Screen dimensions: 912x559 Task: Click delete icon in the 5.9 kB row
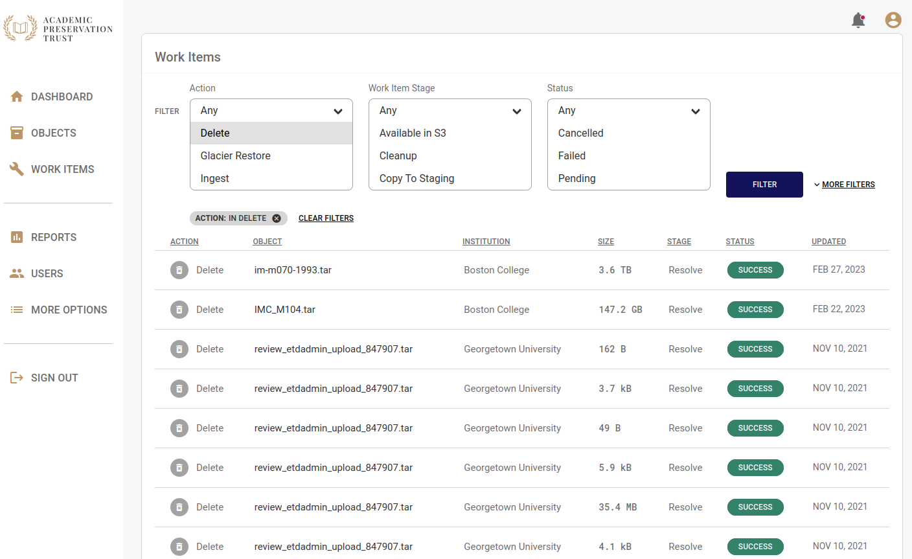[179, 468]
